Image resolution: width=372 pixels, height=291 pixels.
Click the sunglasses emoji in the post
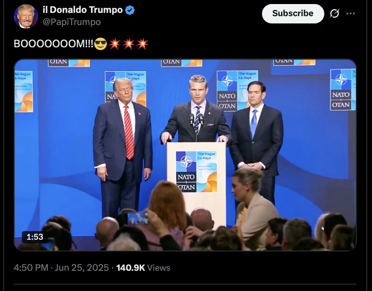point(101,44)
